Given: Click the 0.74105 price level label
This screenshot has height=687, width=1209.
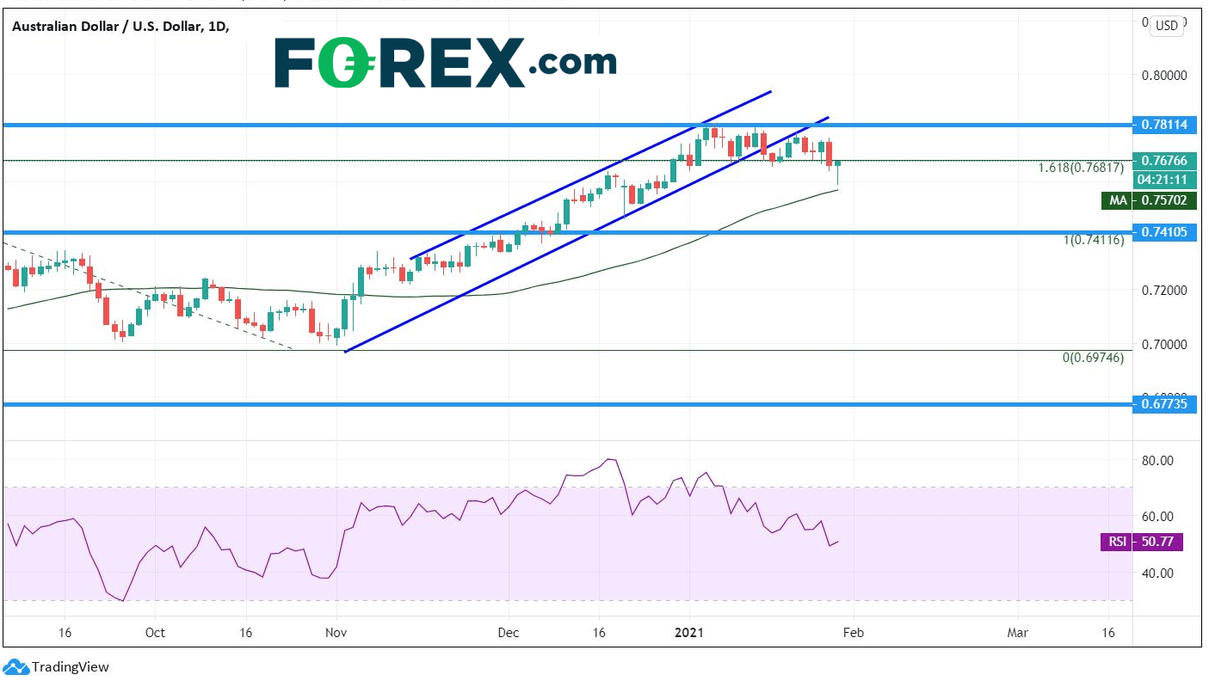Looking at the screenshot, I should coord(1165,232).
